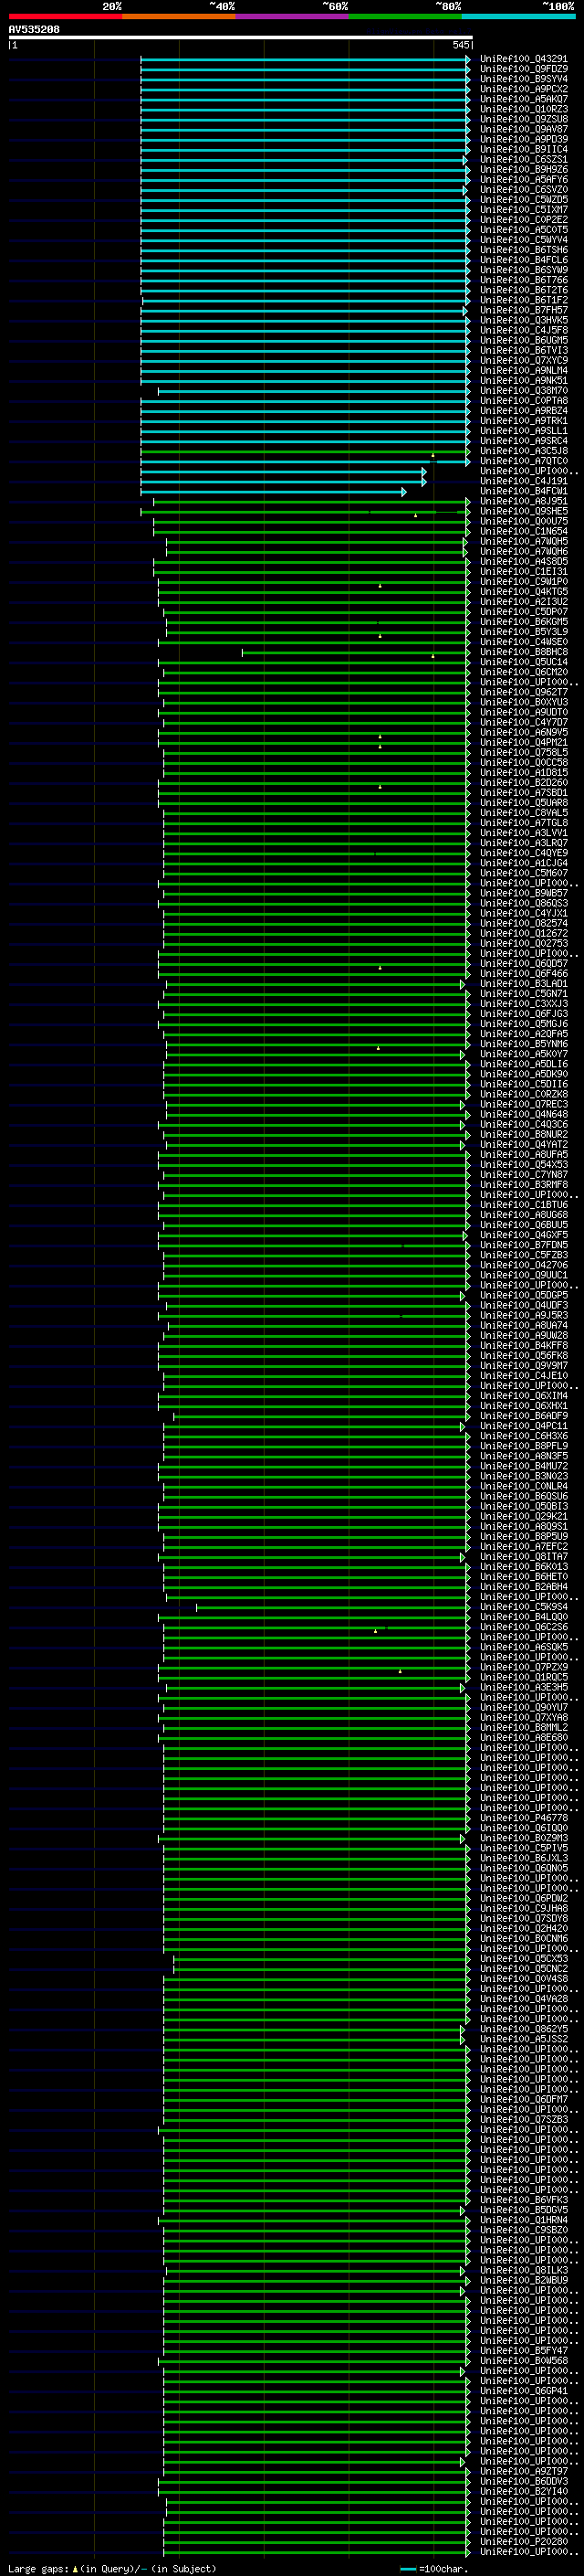The height and width of the screenshot is (2576, 584).
Task: Click the yellow gap marker on the B2D260 bar
Action: pos(380,787)
